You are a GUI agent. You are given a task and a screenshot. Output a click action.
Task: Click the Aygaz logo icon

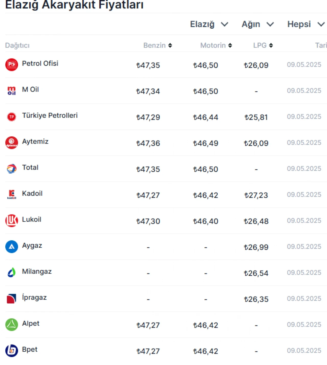(x=11, y=247)
